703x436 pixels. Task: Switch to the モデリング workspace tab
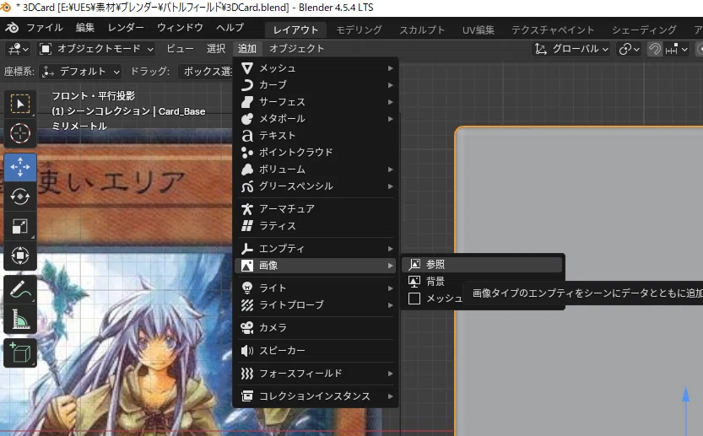[x=359, y=30]
